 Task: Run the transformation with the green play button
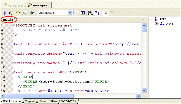32,13
